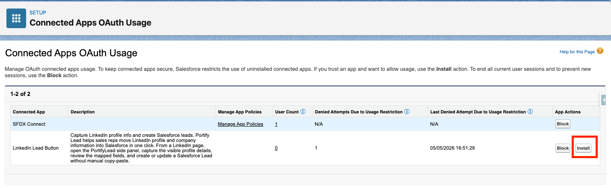The image size is (611, 188).
Task: Click the Connected App column header
Action: coord(29,112)
